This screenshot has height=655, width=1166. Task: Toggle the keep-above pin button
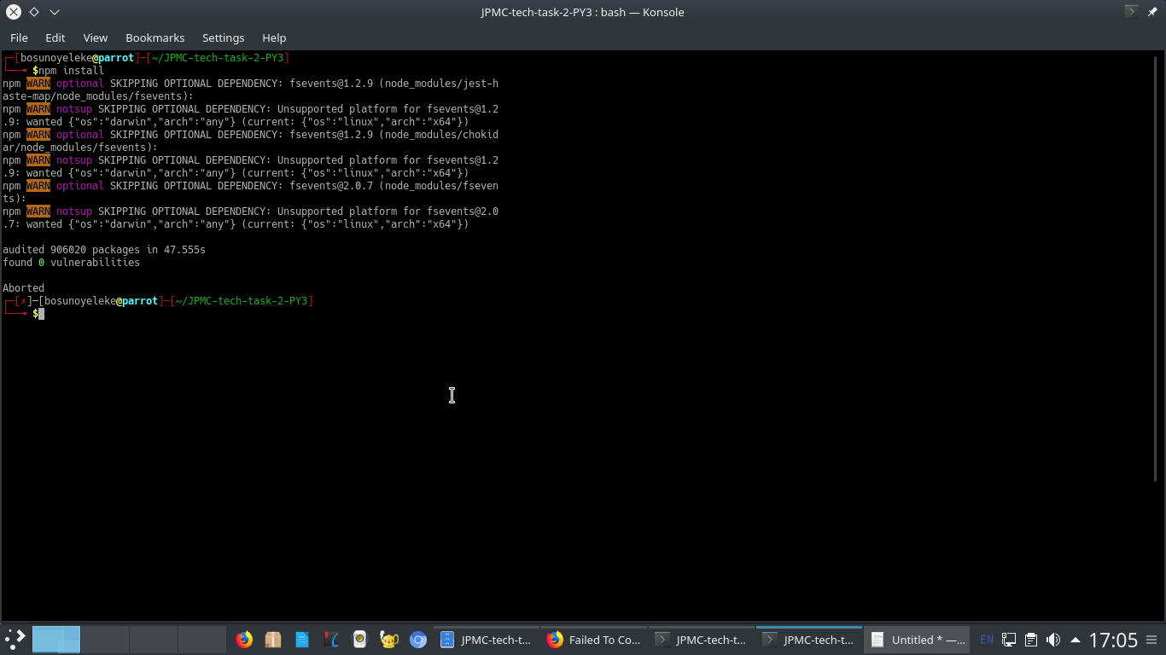coord(1153,12)
